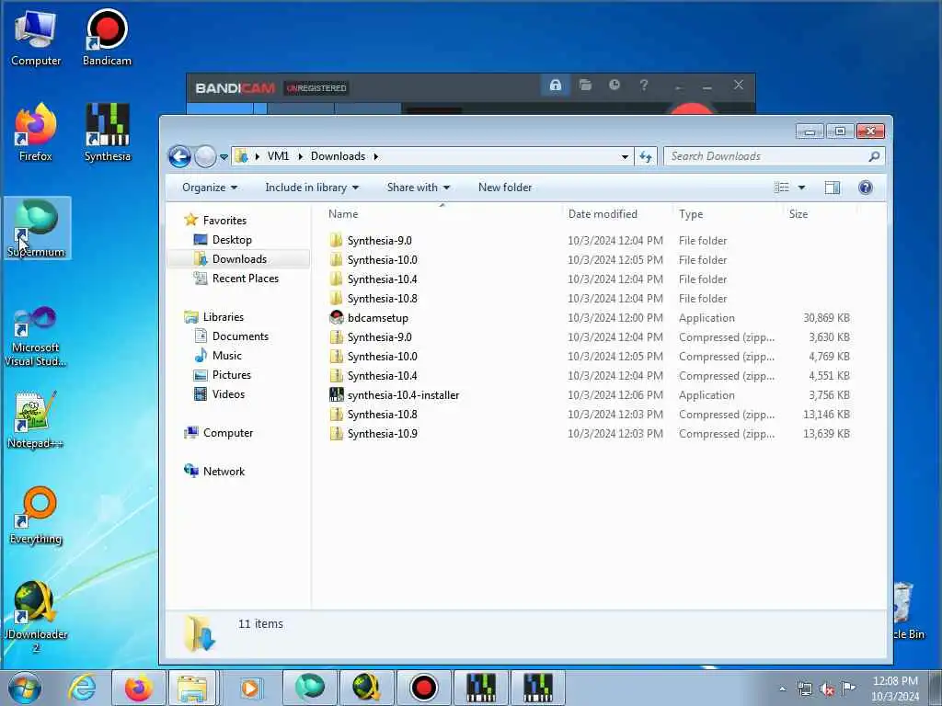Expand the address bar history dropdown
Viewport: 942px width, 706px height.
pyautogui.click(x=625, y=156)
